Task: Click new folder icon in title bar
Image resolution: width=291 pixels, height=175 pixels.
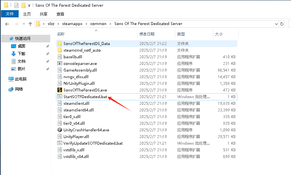Action: [23, 5]
